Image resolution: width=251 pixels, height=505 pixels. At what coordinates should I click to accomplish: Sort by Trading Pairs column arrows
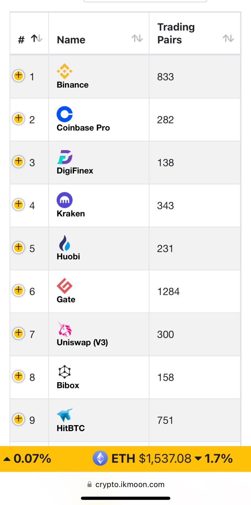(x=228, y=38)
